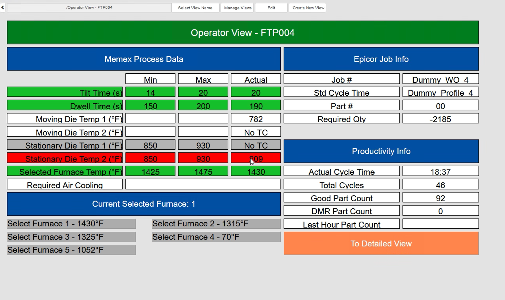Click Create New View
Screen dimensions: 505x300
307,7
